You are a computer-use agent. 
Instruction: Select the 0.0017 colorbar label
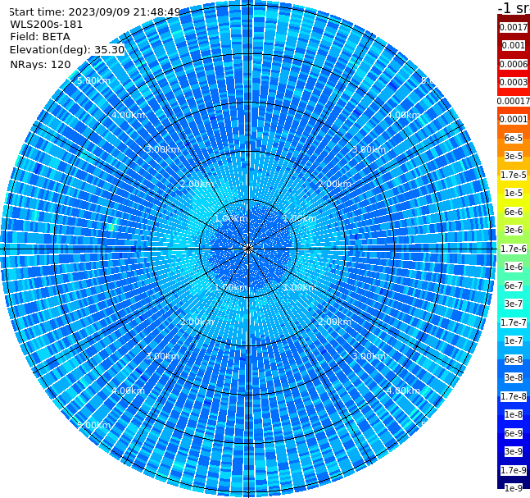[514, 27]
